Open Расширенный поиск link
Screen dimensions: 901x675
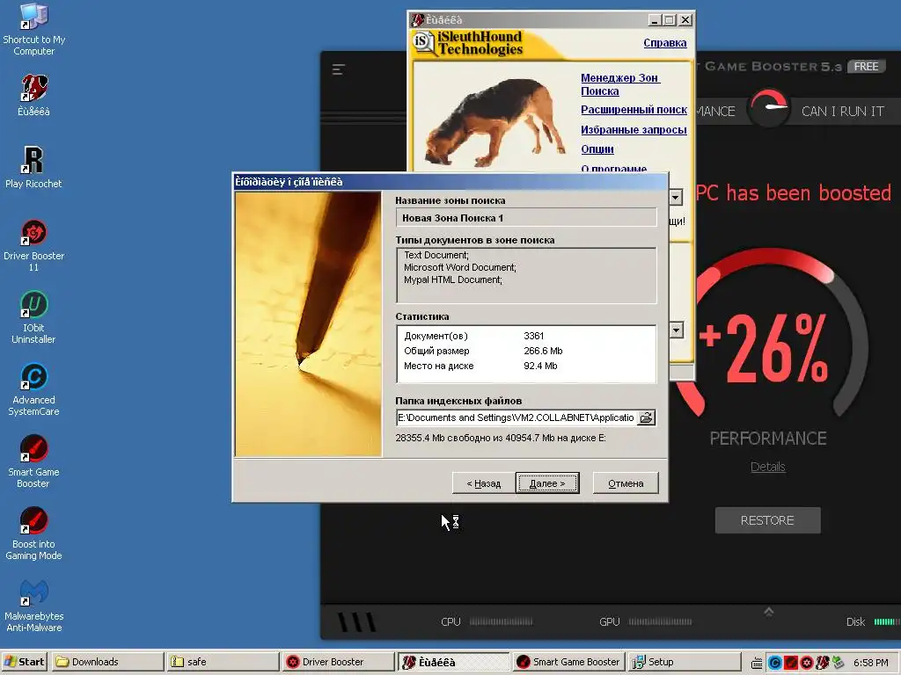click(x=634, y=110)
